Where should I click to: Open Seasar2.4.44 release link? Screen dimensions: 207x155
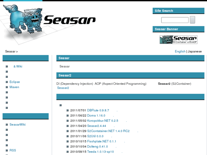click(97, 126)
